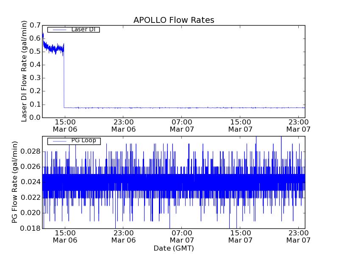The height and width of the screenshot is (254, 339).
Task: Click bottom plot's 23:00 Mar 06 tick label
Action: (x=123, y=236)
